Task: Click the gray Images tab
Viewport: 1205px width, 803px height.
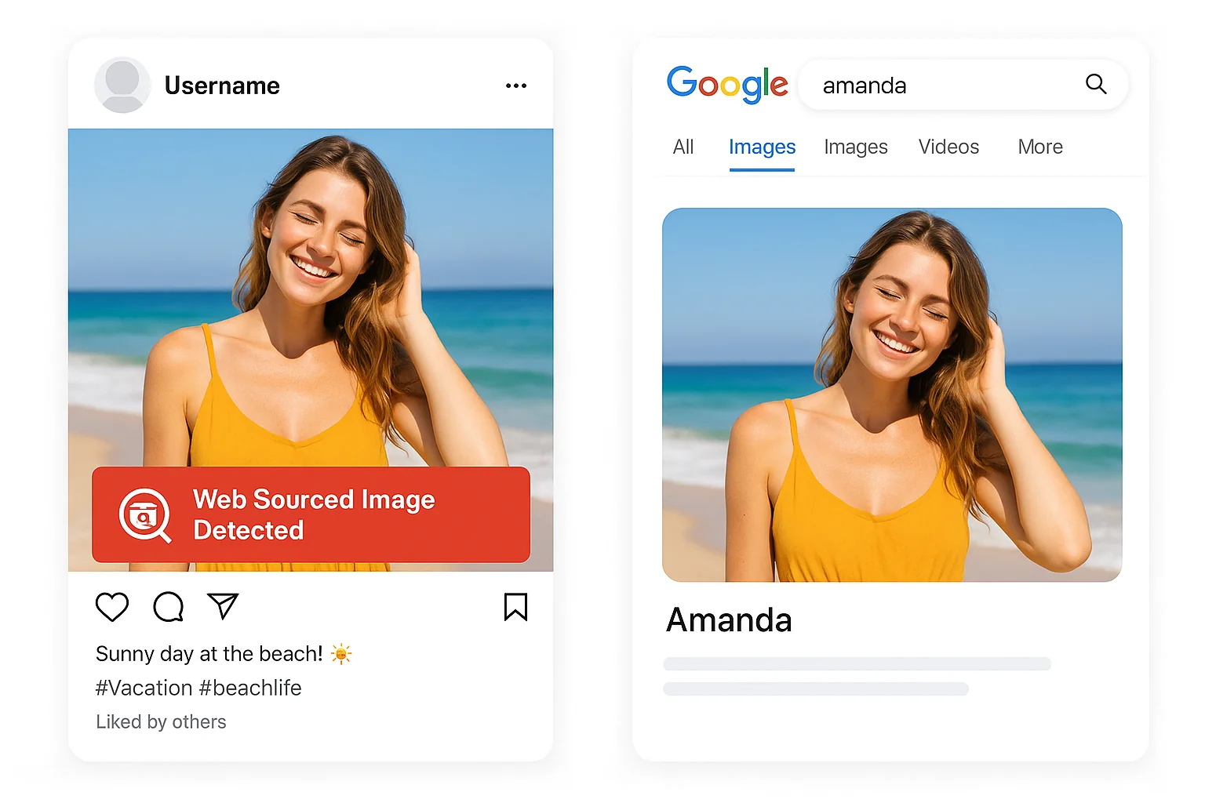Action: [x=856, y=147]
